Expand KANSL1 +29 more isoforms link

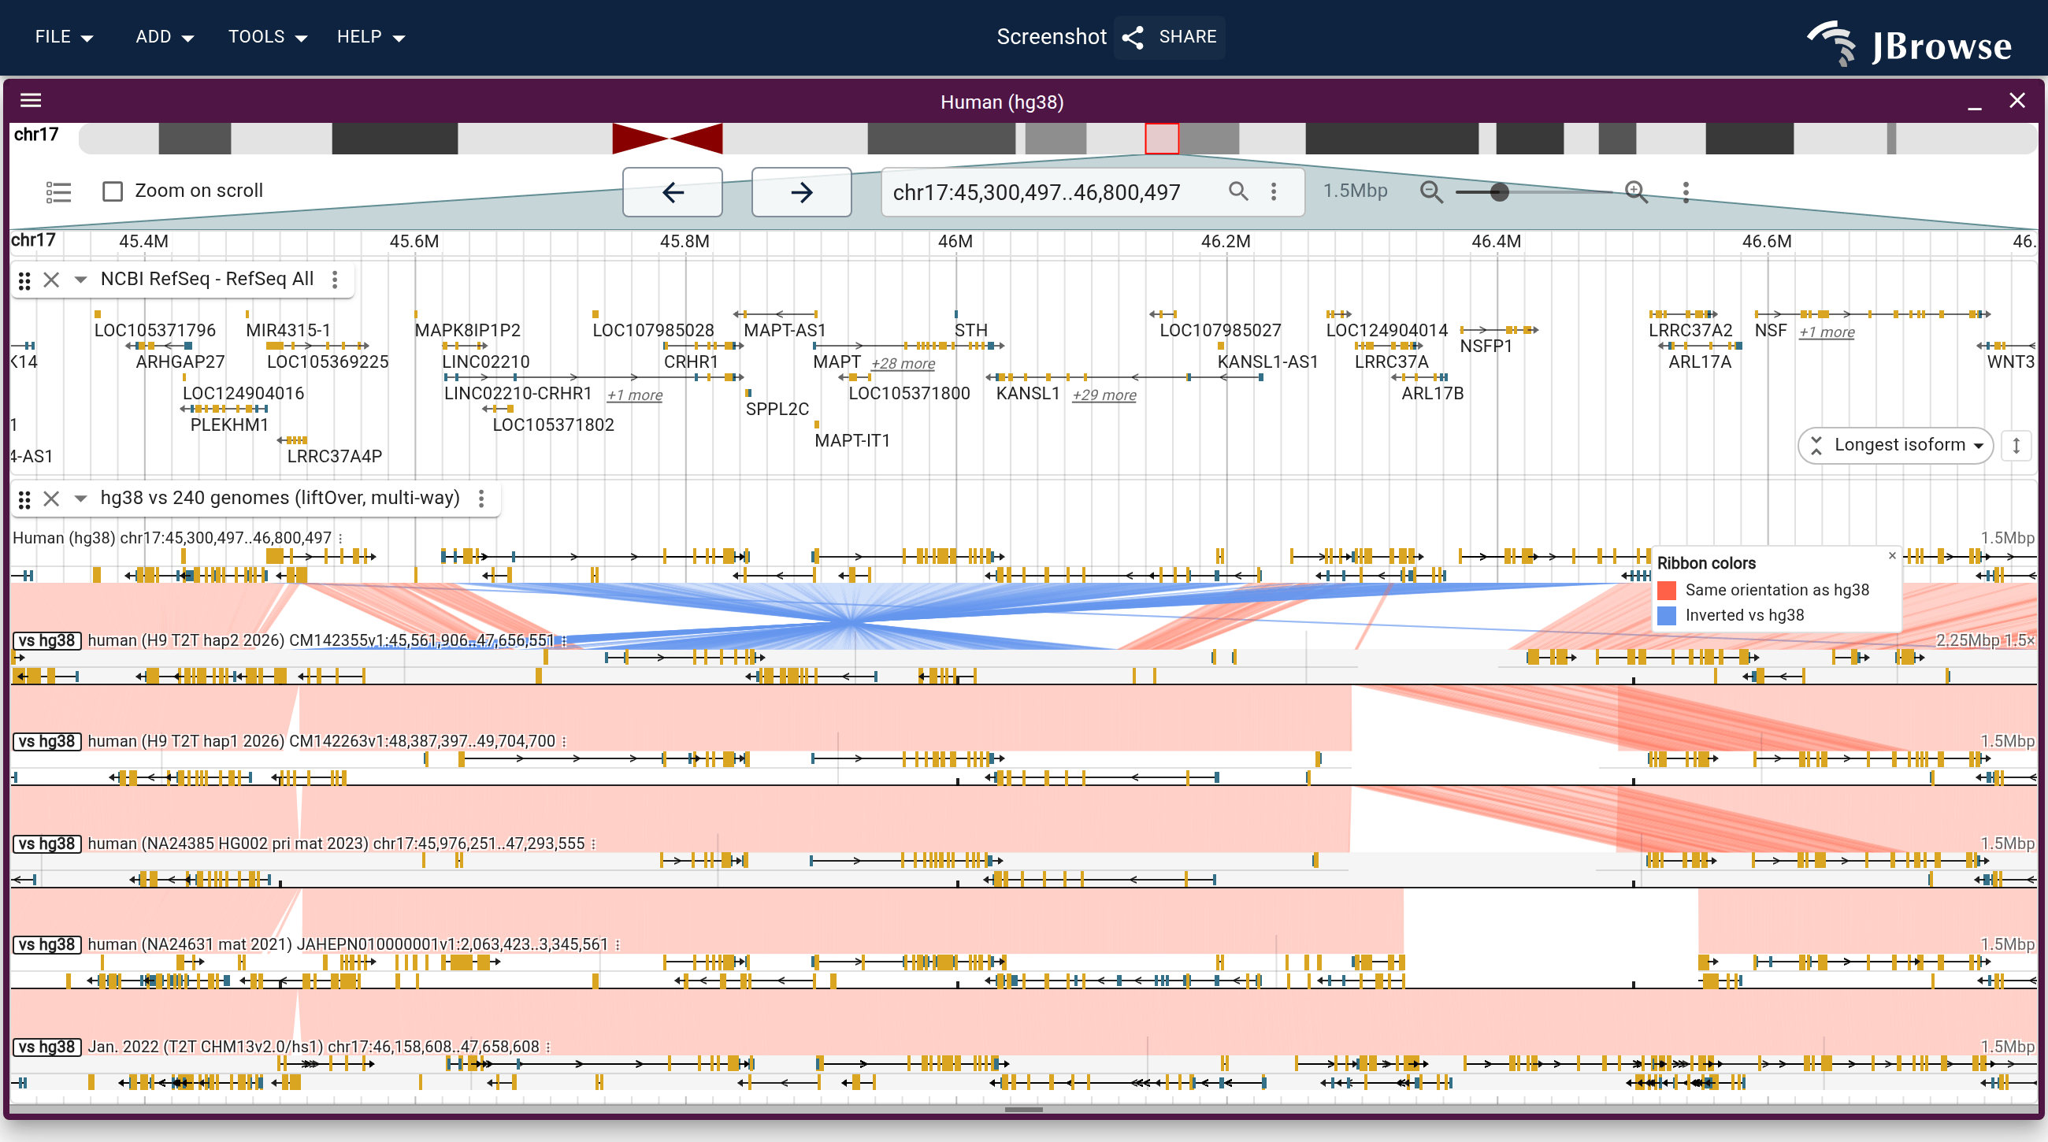pyautogui.click(x=1104, y=395)
